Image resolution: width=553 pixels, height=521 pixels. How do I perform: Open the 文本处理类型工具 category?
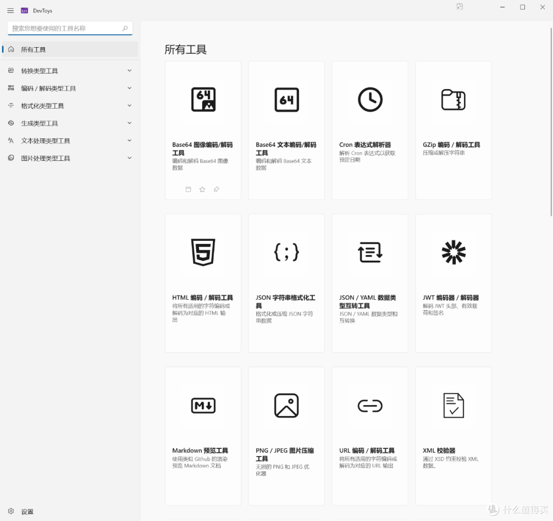(70, 141)
